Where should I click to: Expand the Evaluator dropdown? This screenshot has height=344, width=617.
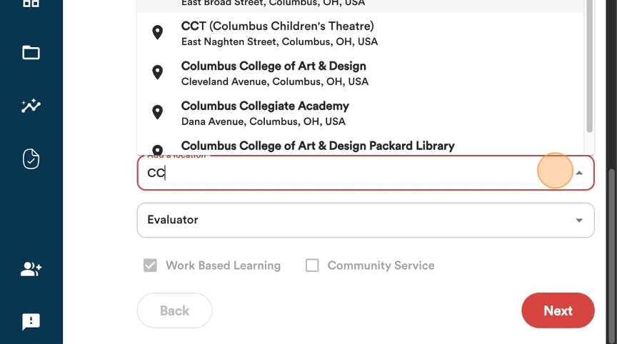[x=366, y=220]
